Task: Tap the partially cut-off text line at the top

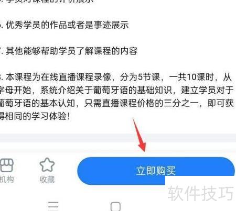Action: (47, 2)
